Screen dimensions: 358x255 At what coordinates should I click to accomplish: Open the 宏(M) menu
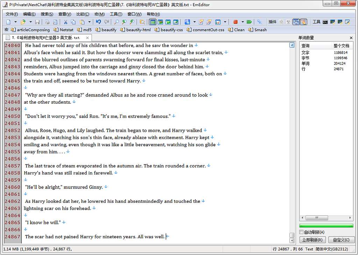pyautogui.click(x=100, y=14)
